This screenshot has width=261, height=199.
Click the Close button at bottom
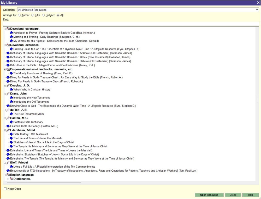tap(233, 195)
